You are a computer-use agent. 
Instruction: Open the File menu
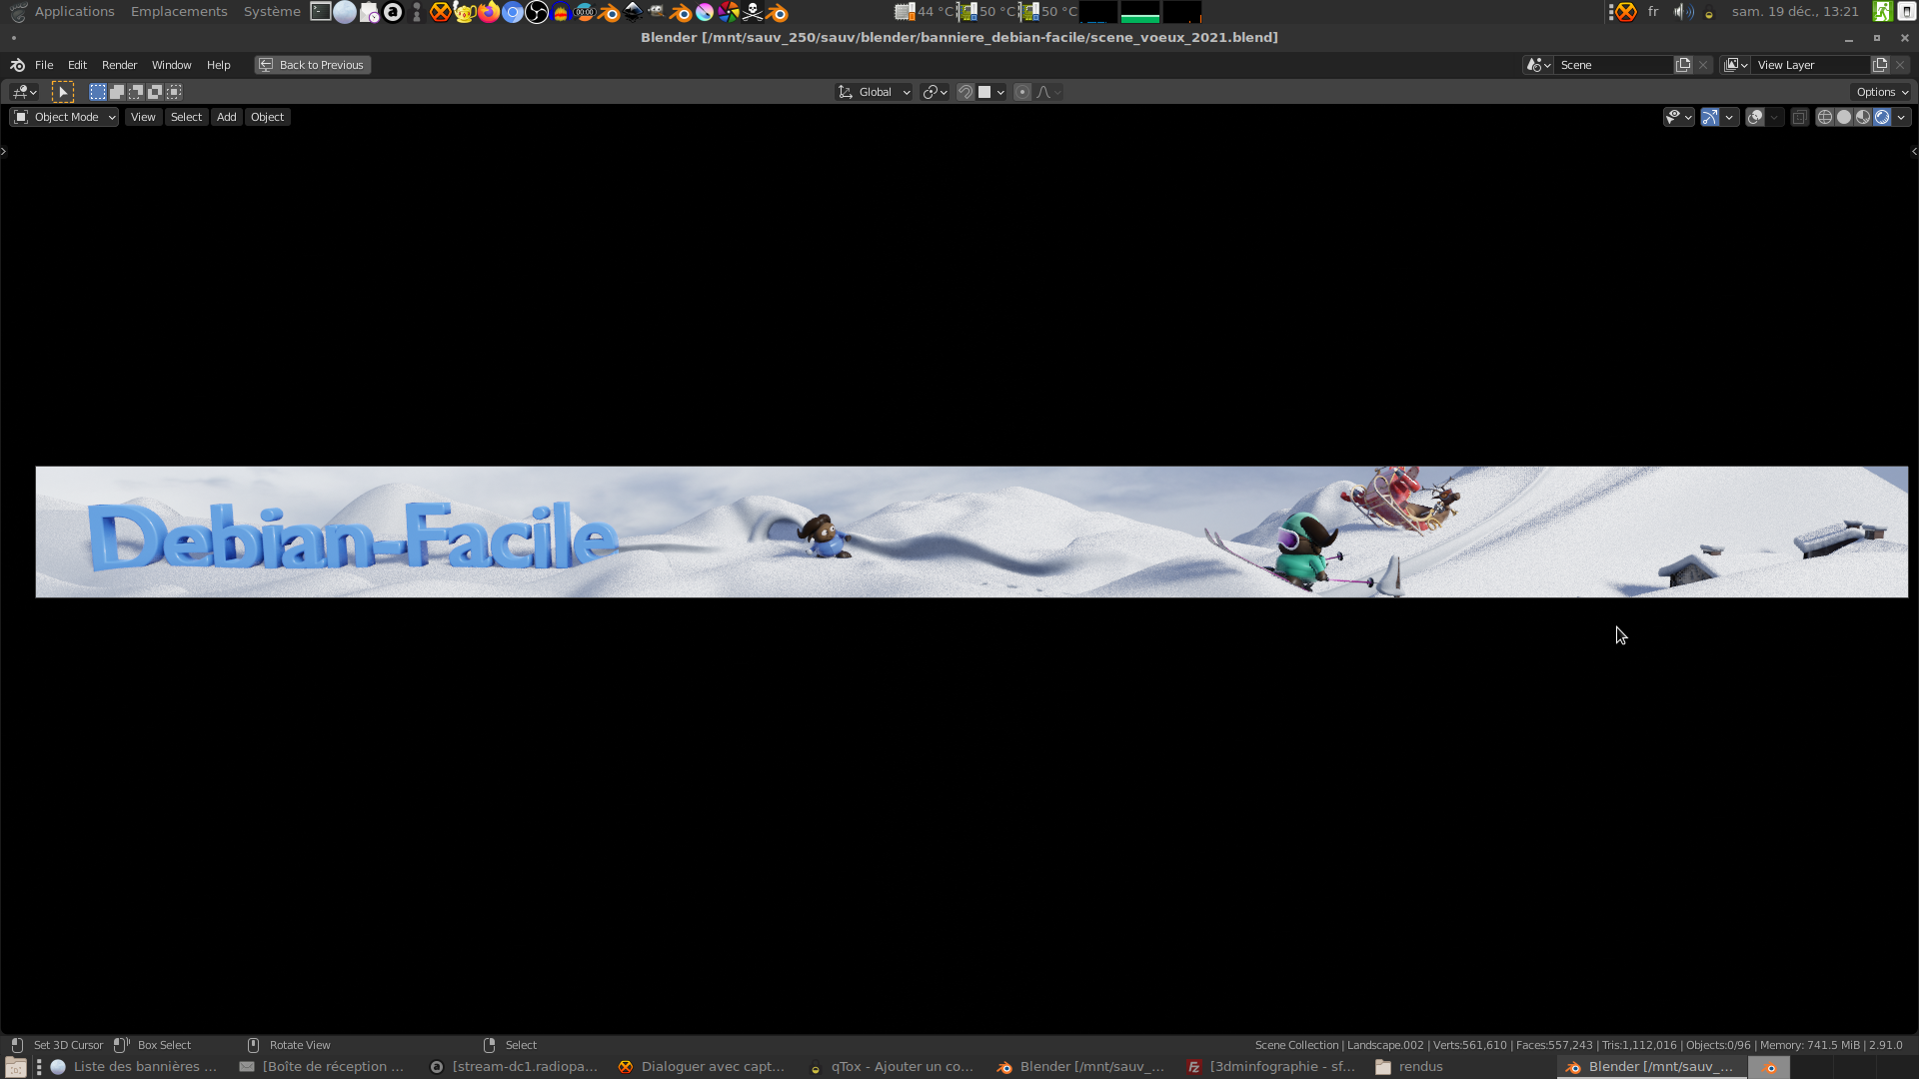(44, 65)
